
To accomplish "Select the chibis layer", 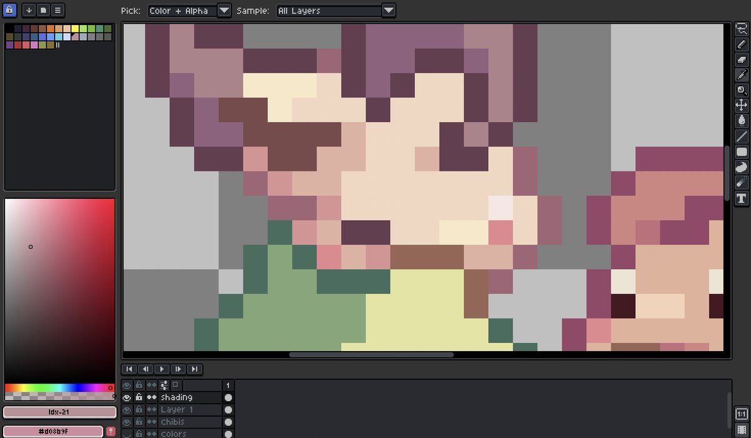I will click(x=190, y=422).
